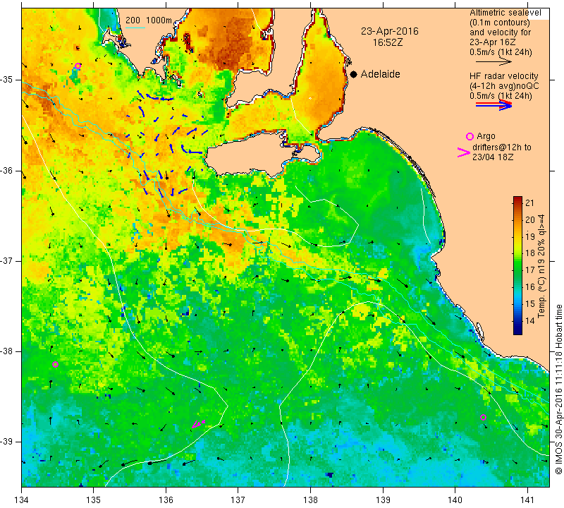Select the 'HF radar velocity' legend line
This screenshot has height=508, width=564.
[x=503, y=76]
